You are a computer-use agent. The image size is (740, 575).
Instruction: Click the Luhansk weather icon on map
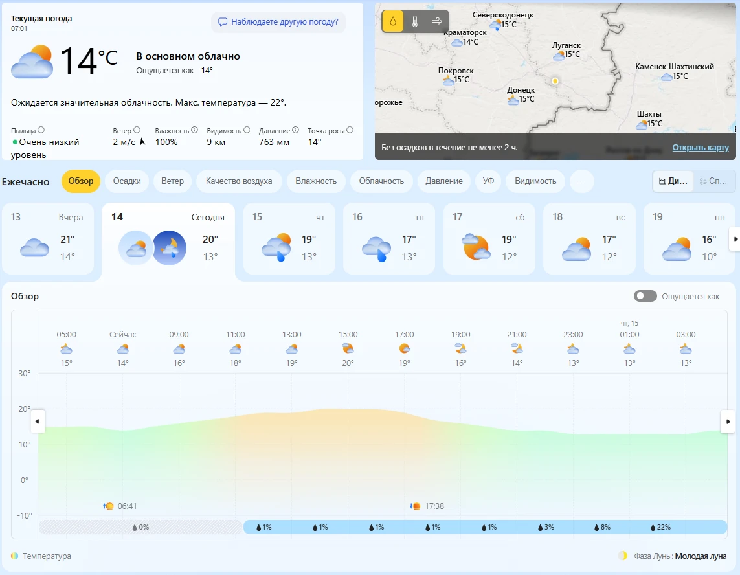click(x=559, y=55)
